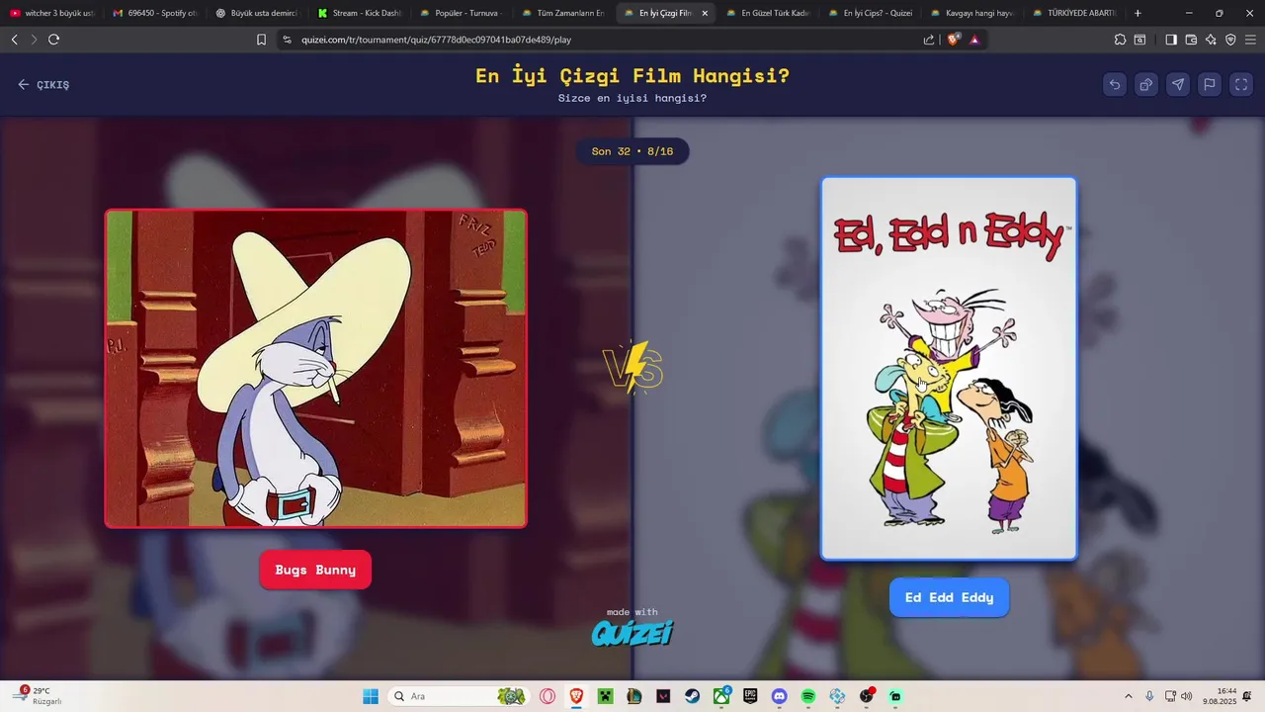Click the address bar URL
1265x712 pixels.
tap(436, 40)
